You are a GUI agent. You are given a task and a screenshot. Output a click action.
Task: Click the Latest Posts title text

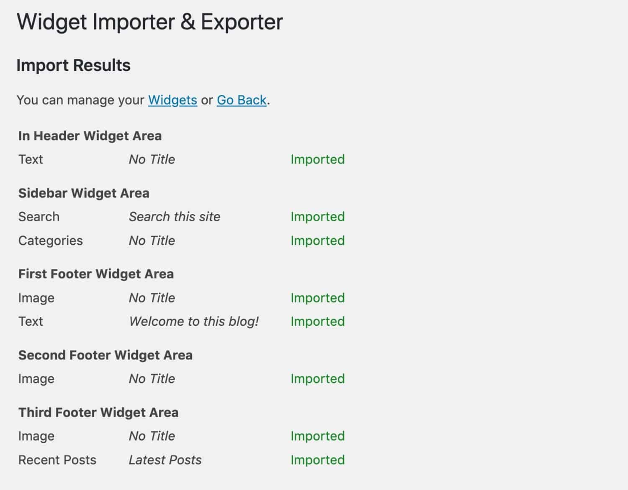(165, 460)
